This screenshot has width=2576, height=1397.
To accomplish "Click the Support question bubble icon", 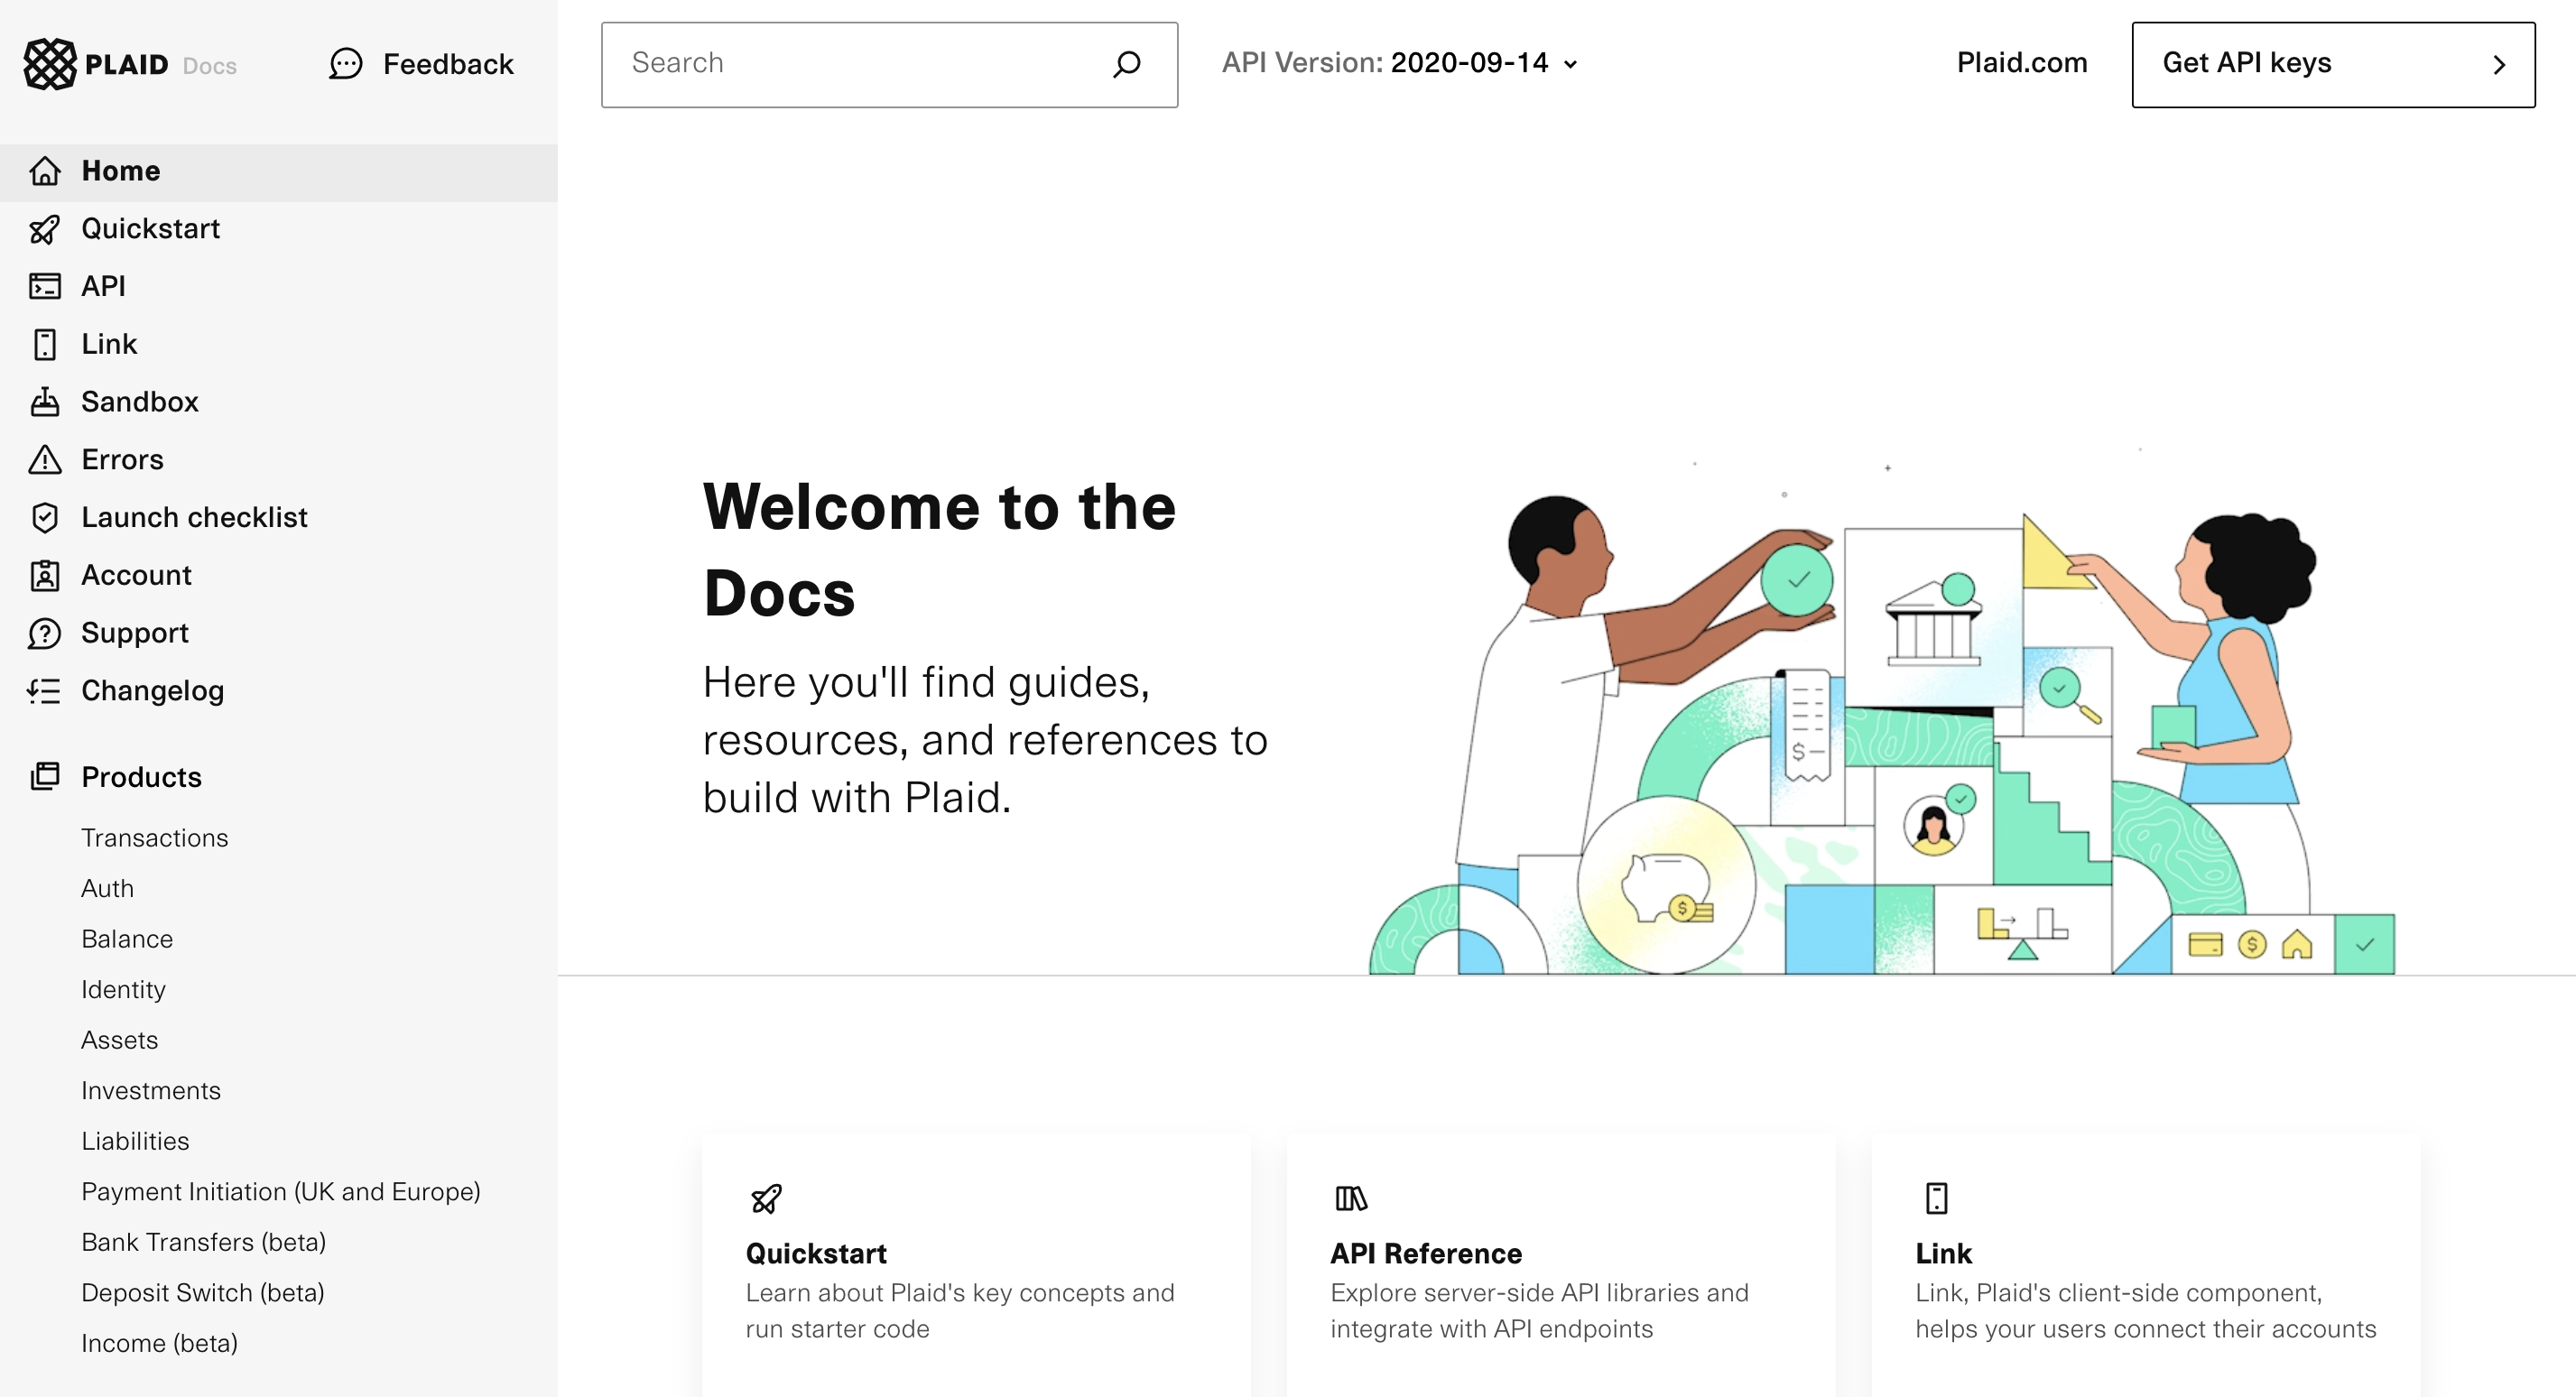I will [x=44, y=633].
